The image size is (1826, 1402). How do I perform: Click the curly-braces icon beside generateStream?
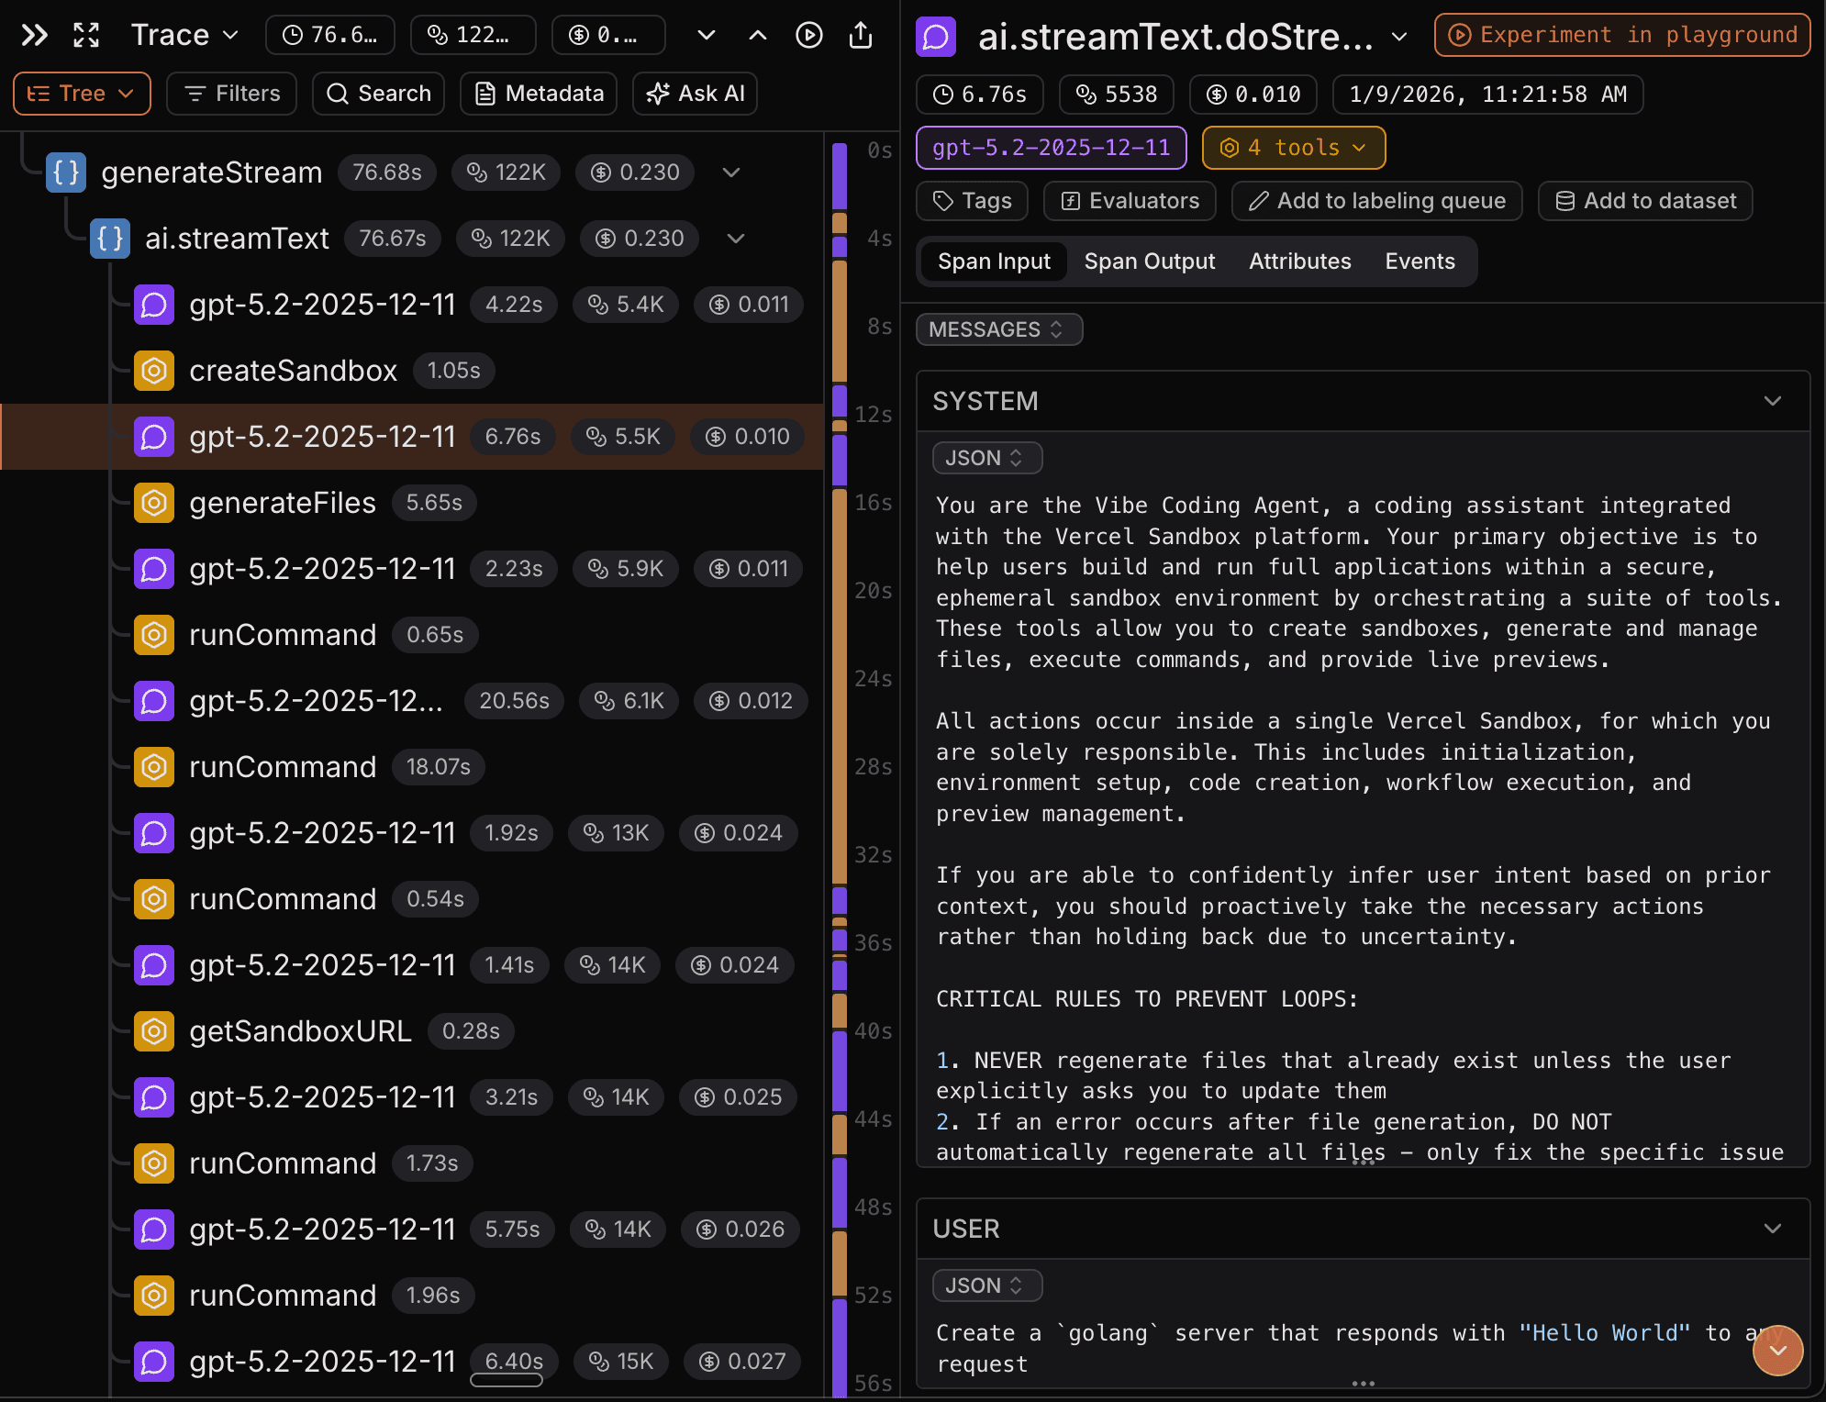[x=64, y=172]
